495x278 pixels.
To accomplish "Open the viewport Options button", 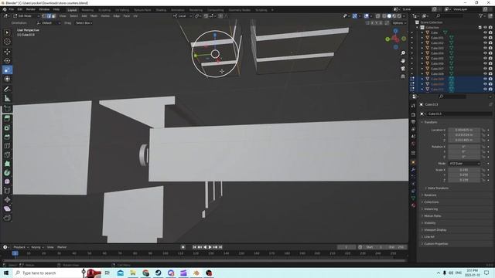I will [399, 23].
